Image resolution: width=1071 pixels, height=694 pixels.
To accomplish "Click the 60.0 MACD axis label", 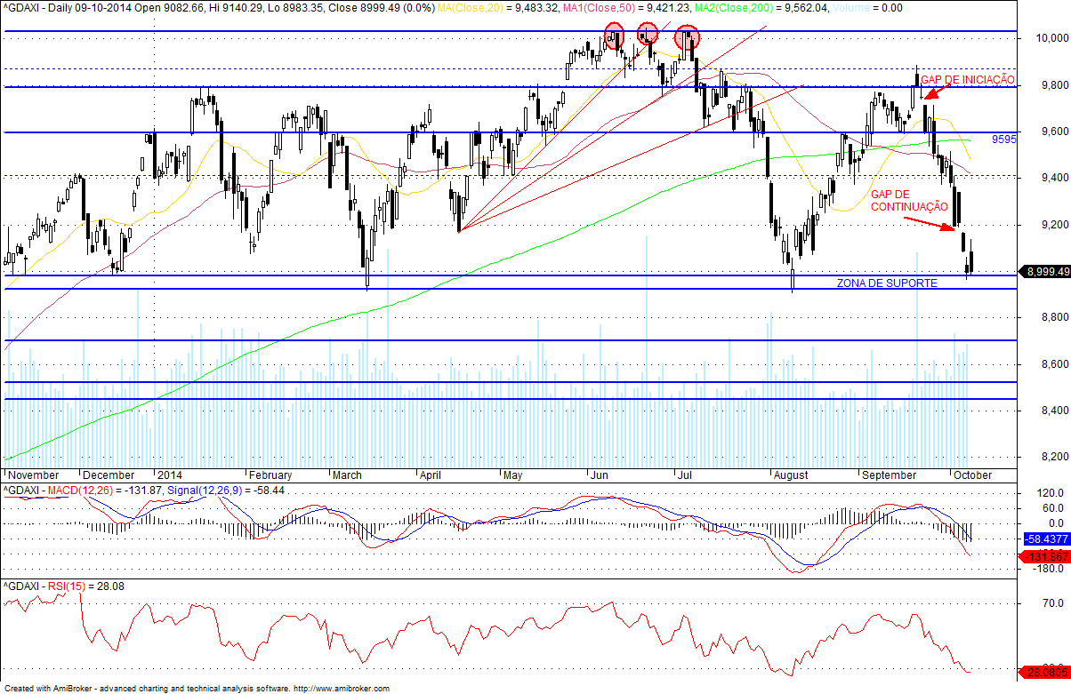I will tap(1051, 508).
